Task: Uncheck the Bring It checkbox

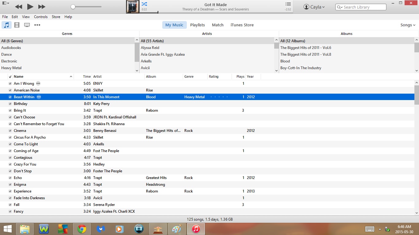Action: click(x=10, y=110)
